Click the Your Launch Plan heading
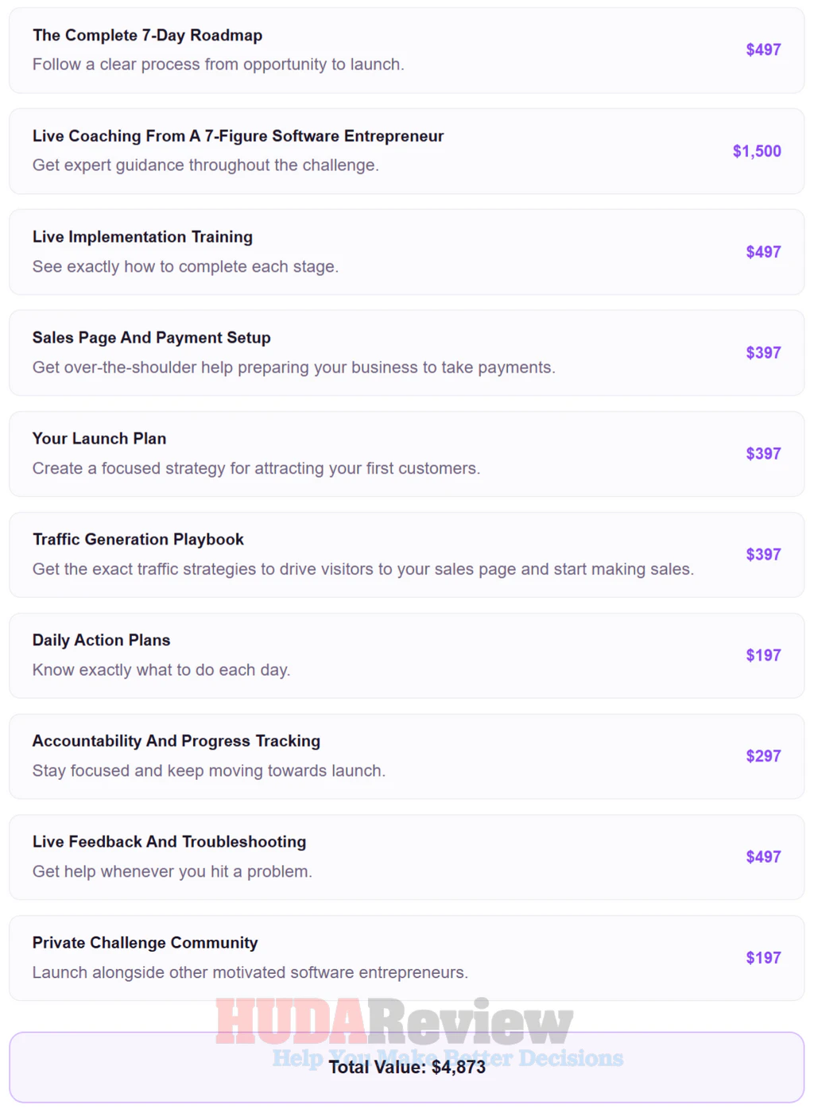This screenshot has width=814, height=1113. click(x=99, y=439)
